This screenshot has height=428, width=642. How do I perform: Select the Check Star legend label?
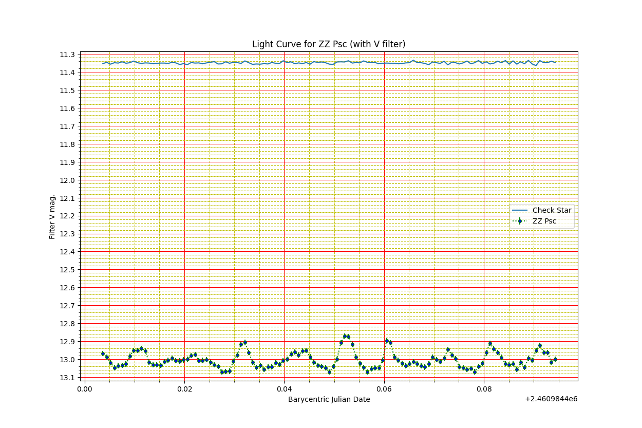click(x=552, y=211)
